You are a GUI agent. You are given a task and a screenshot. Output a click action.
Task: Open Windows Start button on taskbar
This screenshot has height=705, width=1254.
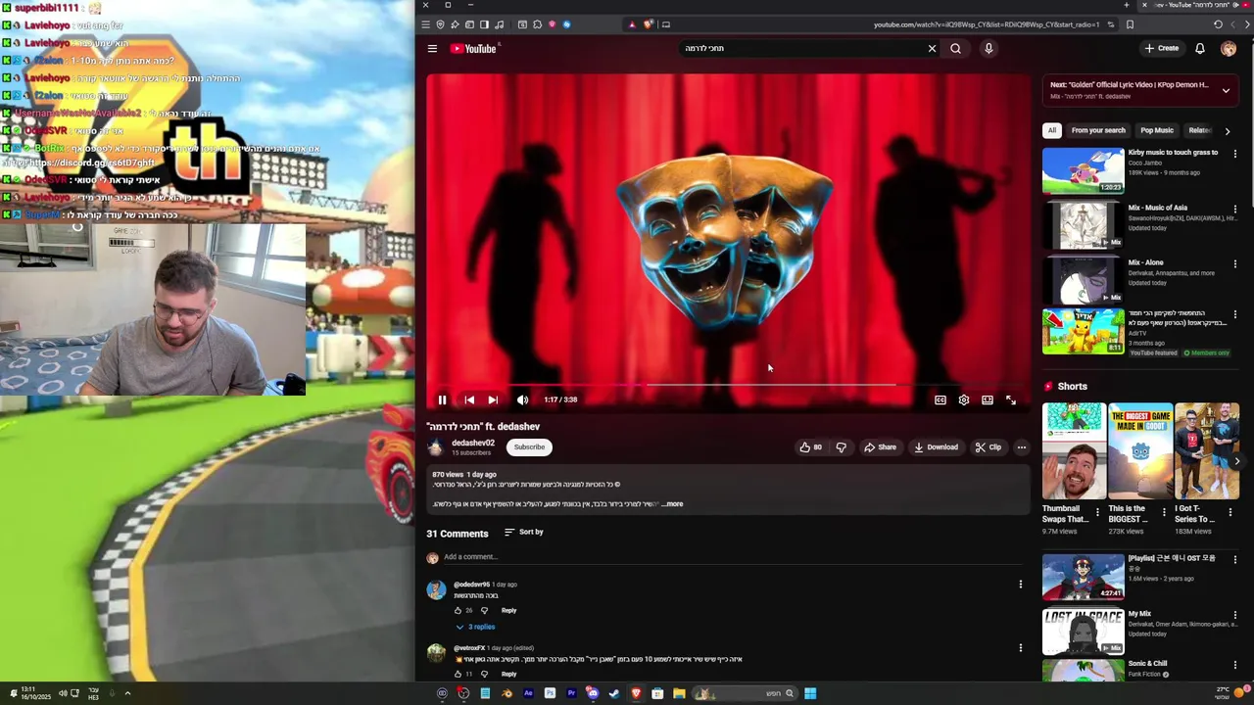coord(810,693)
